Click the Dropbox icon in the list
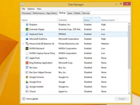The width and height of the screenshot is (140, 105). [27, 25]
